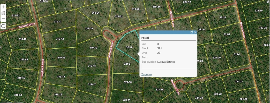The image size is (270, 103).
Task: Zoom in on the map
Action: click(3, 7)
